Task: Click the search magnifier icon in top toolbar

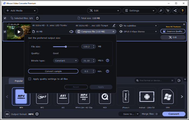Action: [x=161, y=11]
